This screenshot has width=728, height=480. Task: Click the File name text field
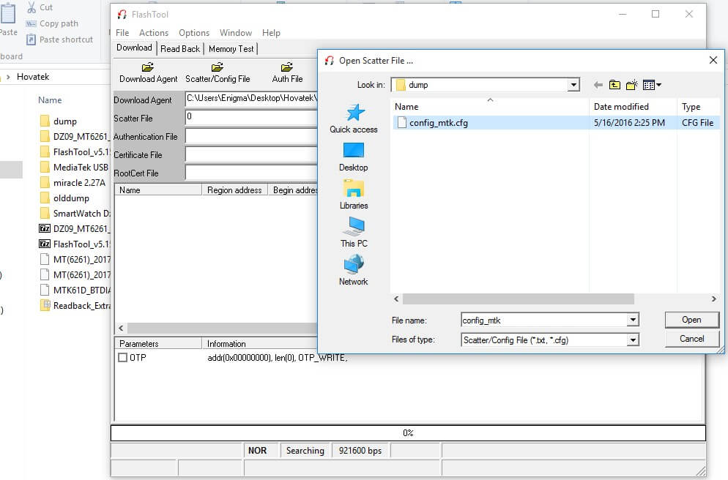[x=543, y=320]
